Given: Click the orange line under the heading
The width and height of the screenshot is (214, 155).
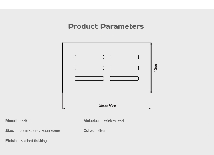Looking at the screenshot, I should [x=106, y=36].
